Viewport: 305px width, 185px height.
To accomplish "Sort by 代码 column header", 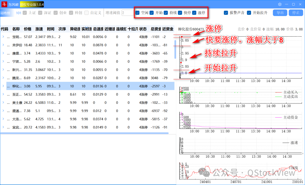I will tap(6, 29).
